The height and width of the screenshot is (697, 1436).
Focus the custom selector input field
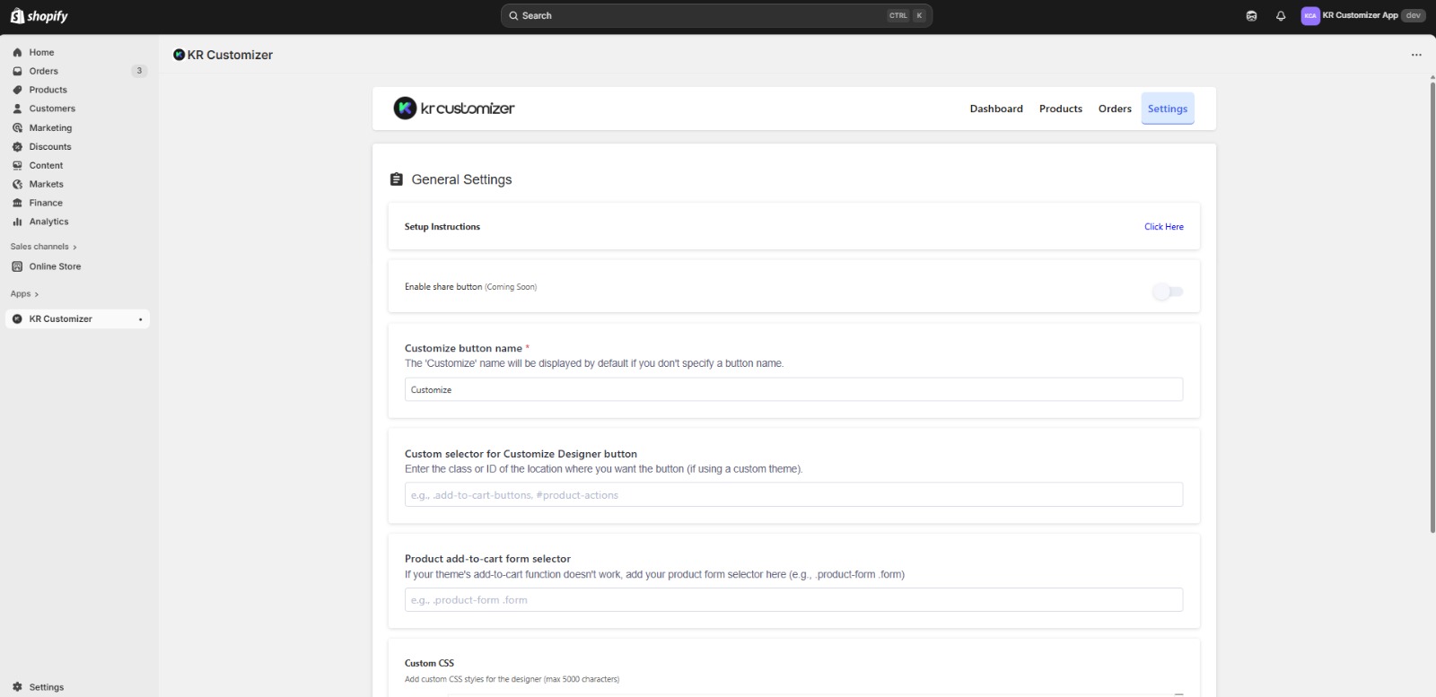coord(793,494)
